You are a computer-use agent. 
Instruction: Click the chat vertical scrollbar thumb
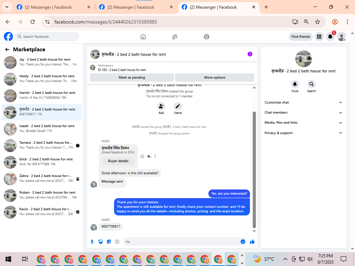pyautogui.click(x=254, y=170)
